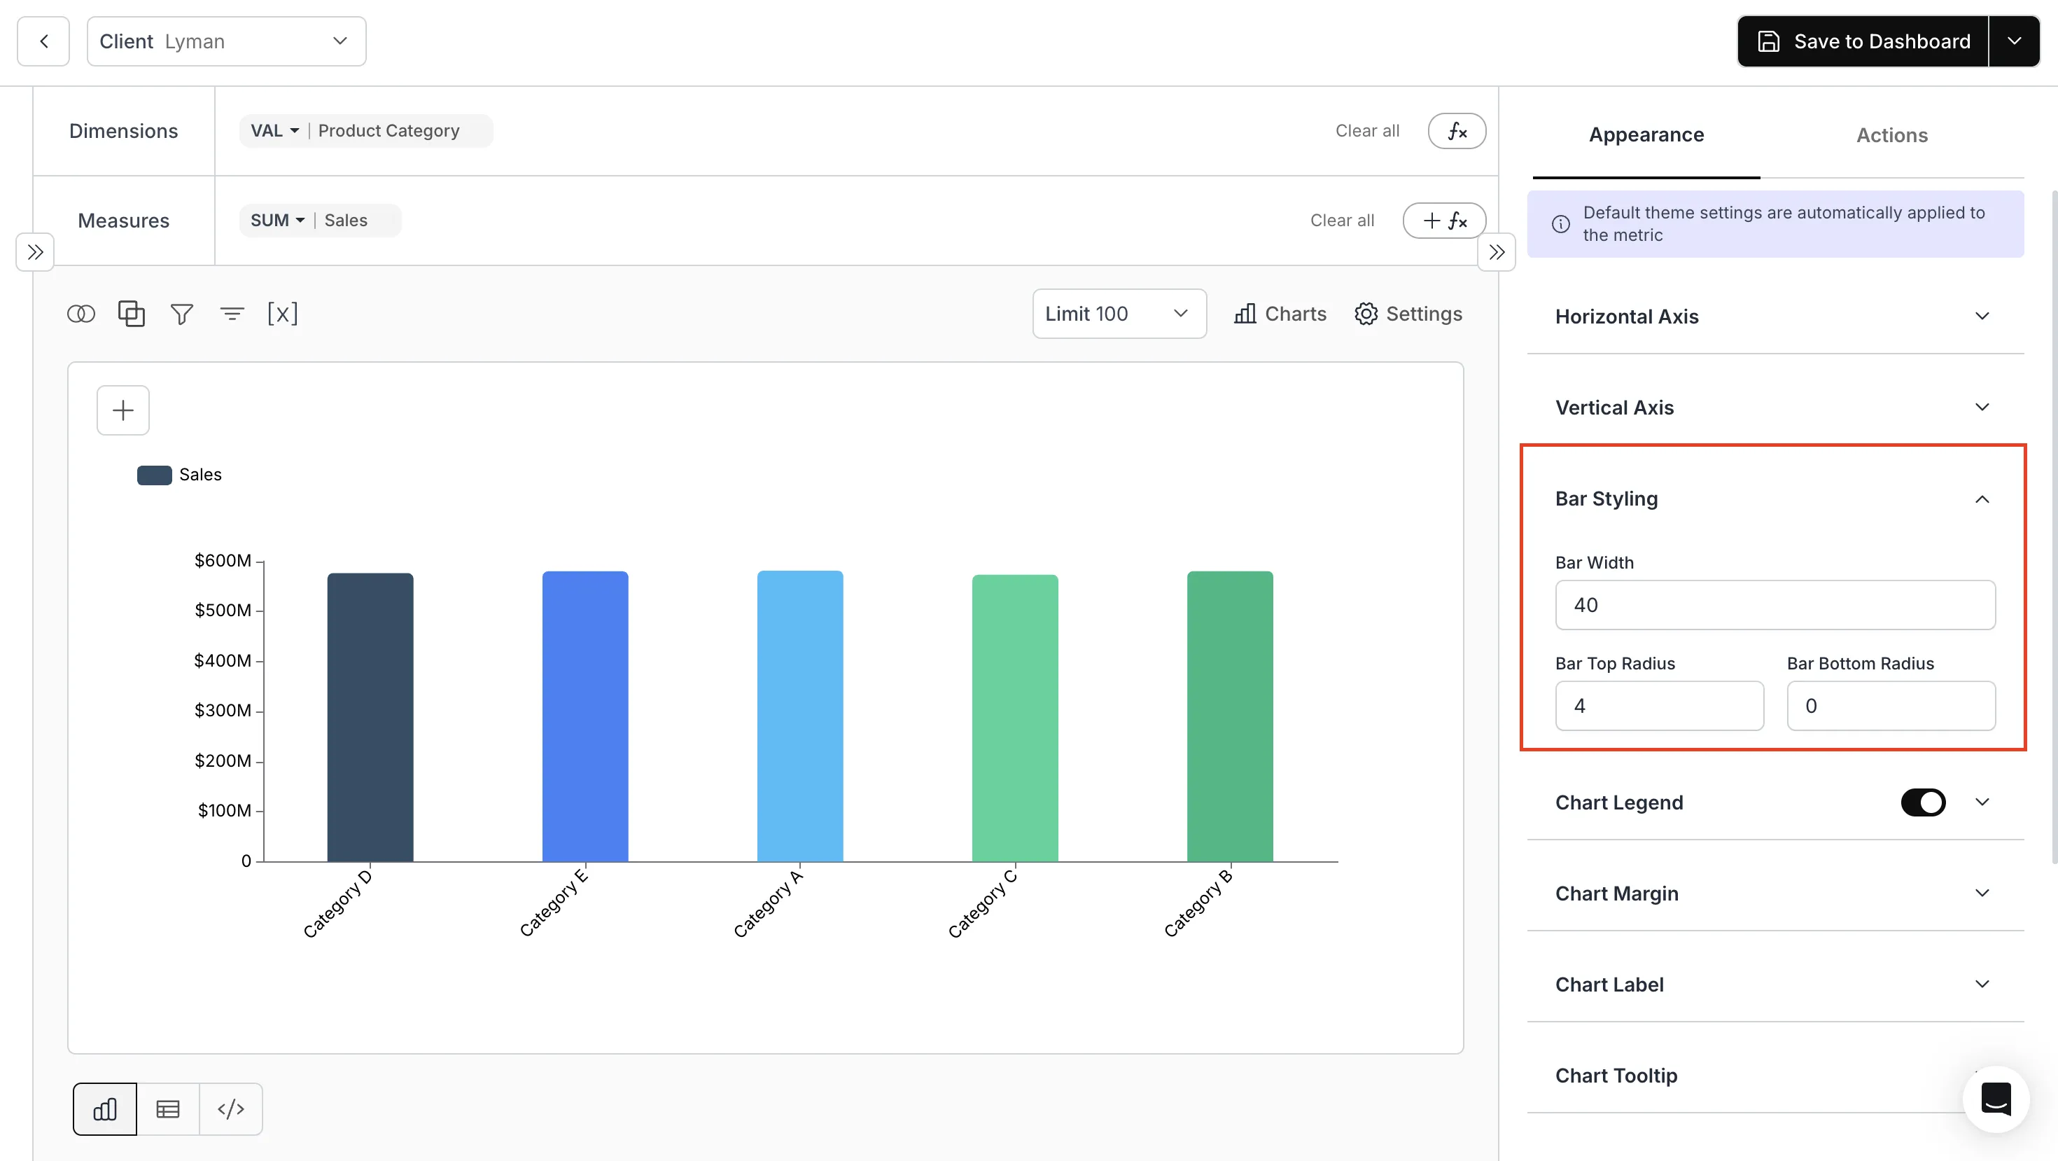Collapse the left panel with double chevron
Viewport: 2058px width, 1161px height.
[x=35, y=253]
